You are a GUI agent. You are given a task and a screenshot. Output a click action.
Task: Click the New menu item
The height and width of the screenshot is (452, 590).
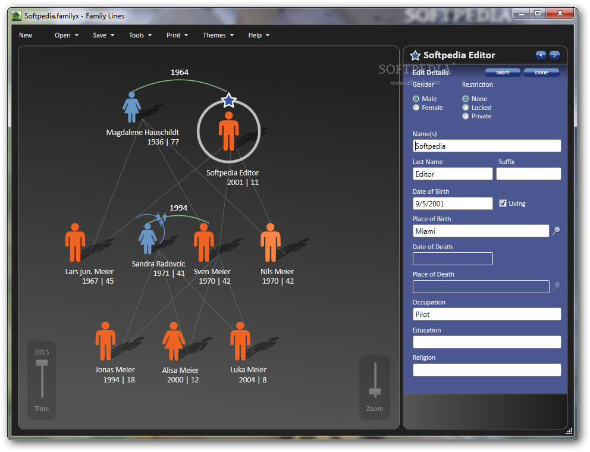pyautogui.click(x=26, y=35)
